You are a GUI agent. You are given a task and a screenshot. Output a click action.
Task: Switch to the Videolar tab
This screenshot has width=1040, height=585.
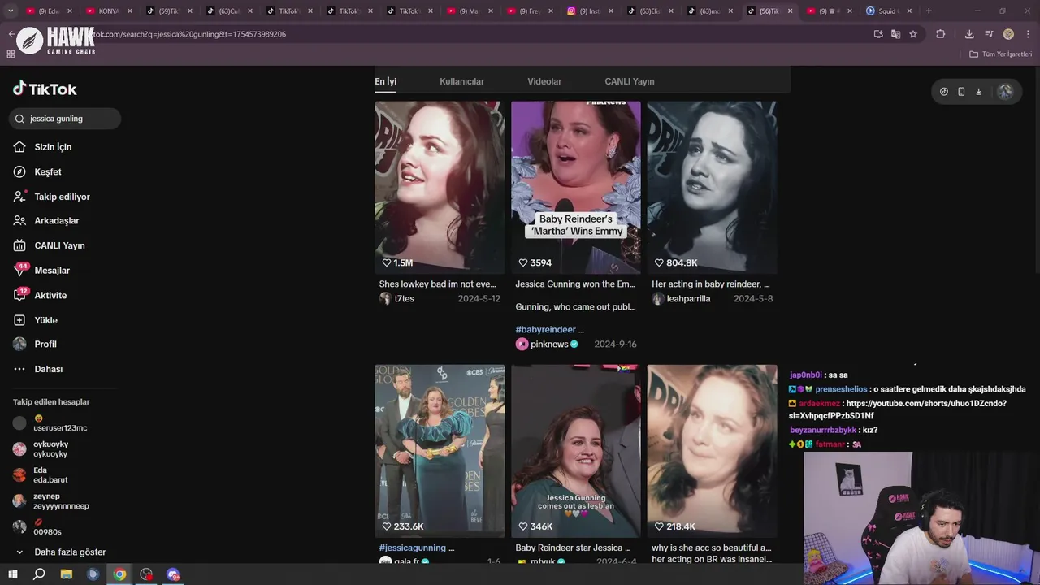coord(544,81)
